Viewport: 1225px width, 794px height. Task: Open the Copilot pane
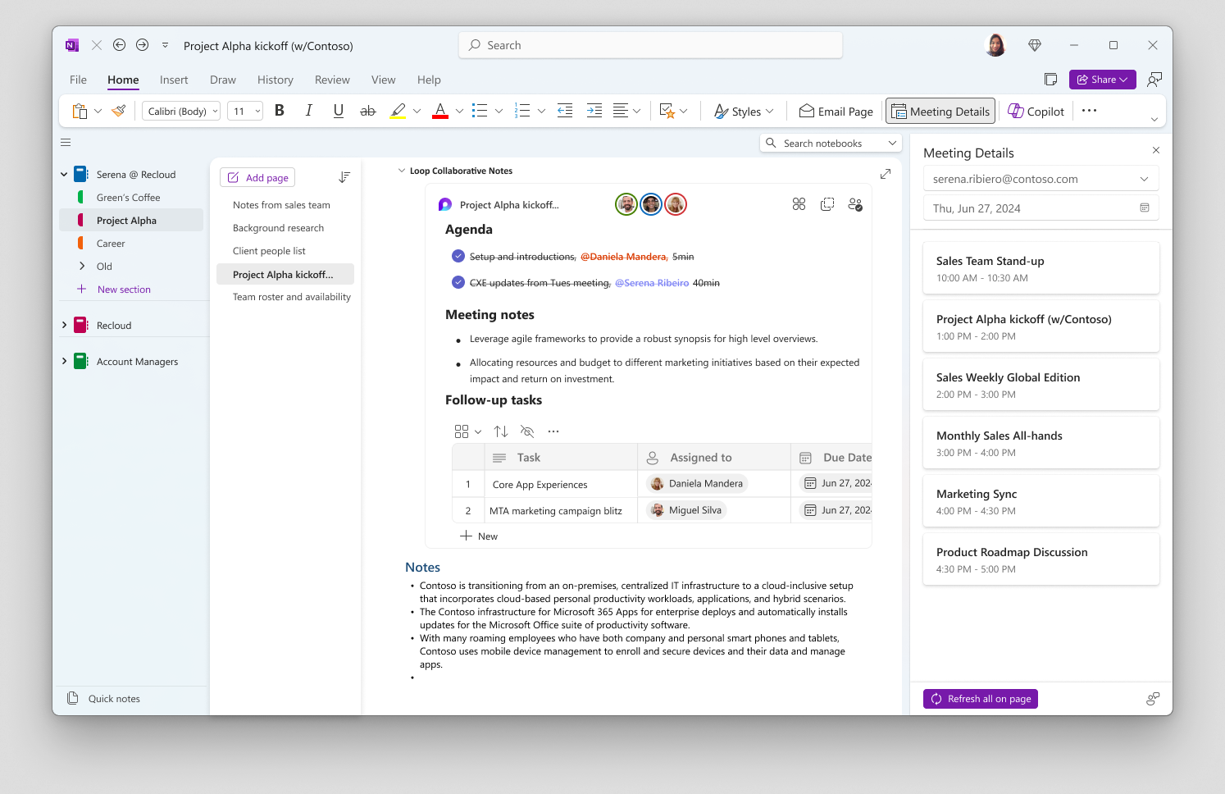(x=1036, y=112)
